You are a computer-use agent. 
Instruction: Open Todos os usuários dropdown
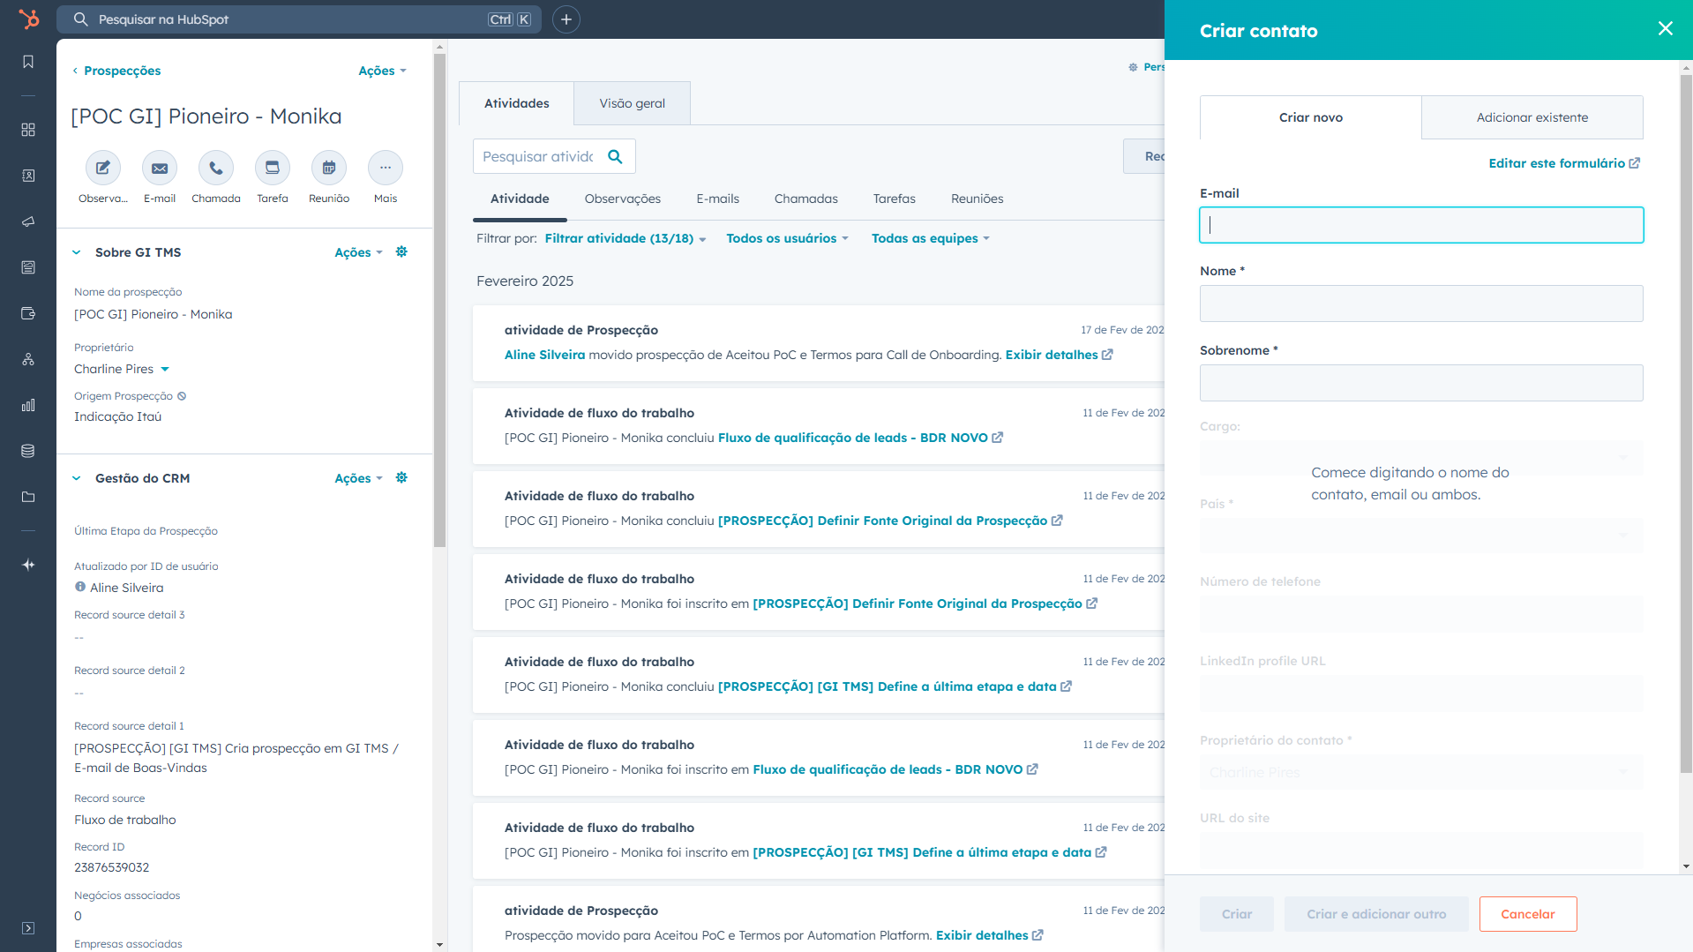(787, 238)
